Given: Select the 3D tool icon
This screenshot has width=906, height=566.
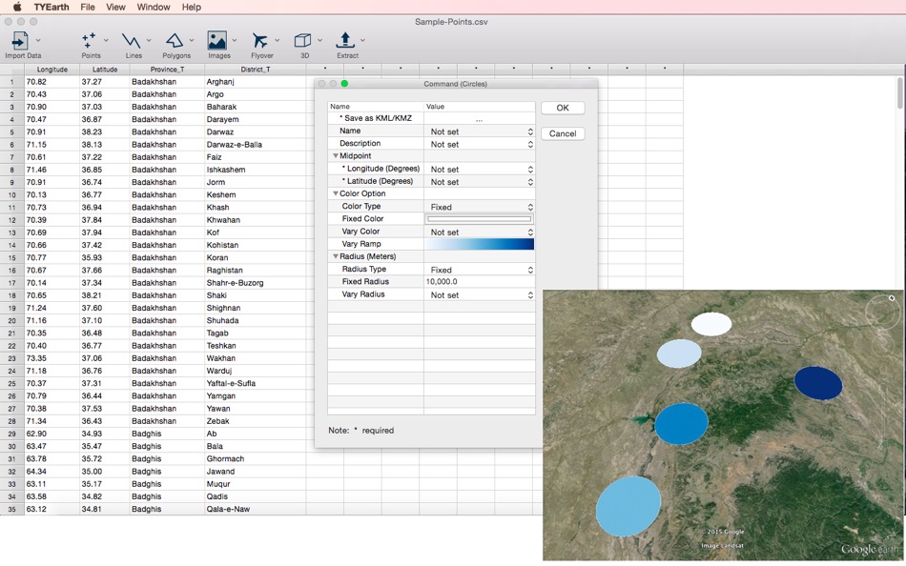Looking at the screenshot, I should pyautogui.click(x=302, y=41).
